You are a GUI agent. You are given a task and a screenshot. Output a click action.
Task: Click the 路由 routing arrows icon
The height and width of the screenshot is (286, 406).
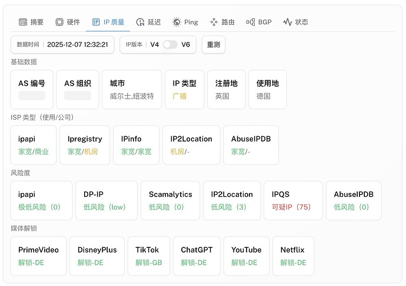coord(214,22)
